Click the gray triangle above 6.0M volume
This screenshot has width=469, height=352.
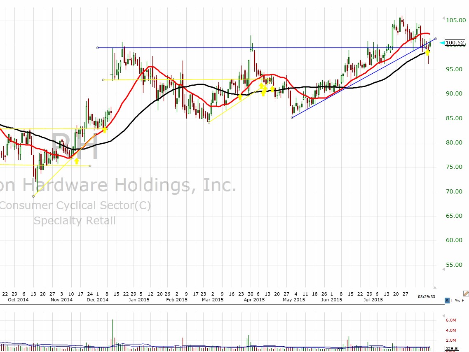(x=443, y=315)
